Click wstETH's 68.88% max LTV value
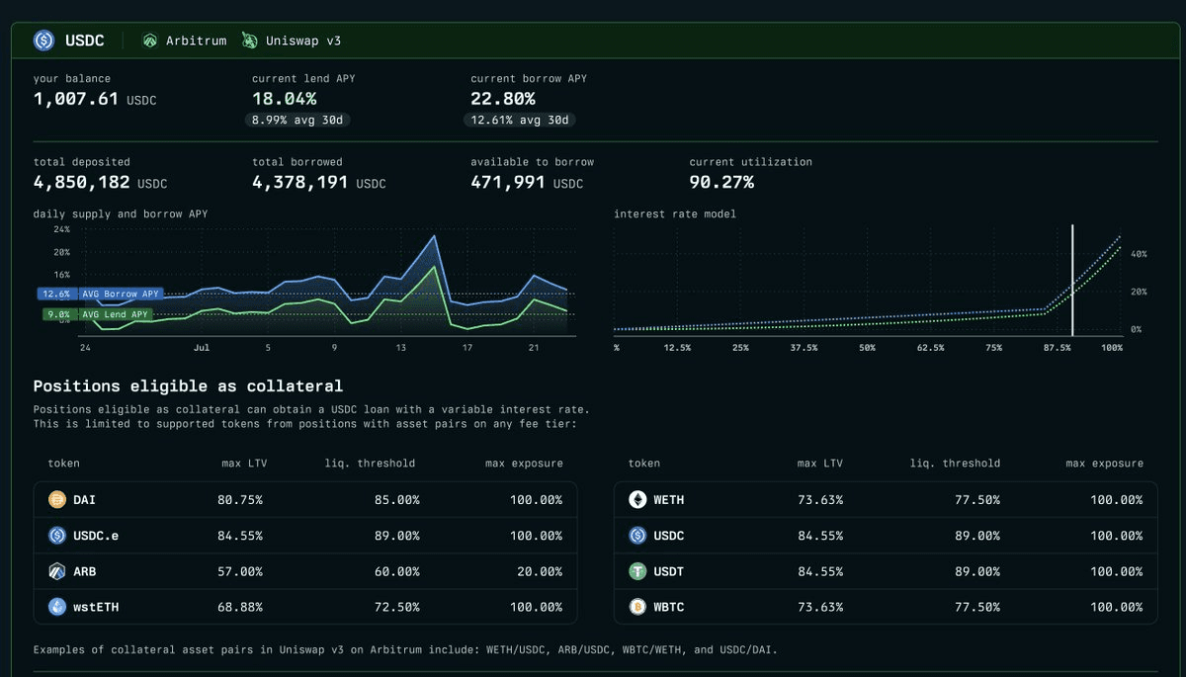Image resolution: width=1186 pixels, height=677 pixels. point(240,607)
